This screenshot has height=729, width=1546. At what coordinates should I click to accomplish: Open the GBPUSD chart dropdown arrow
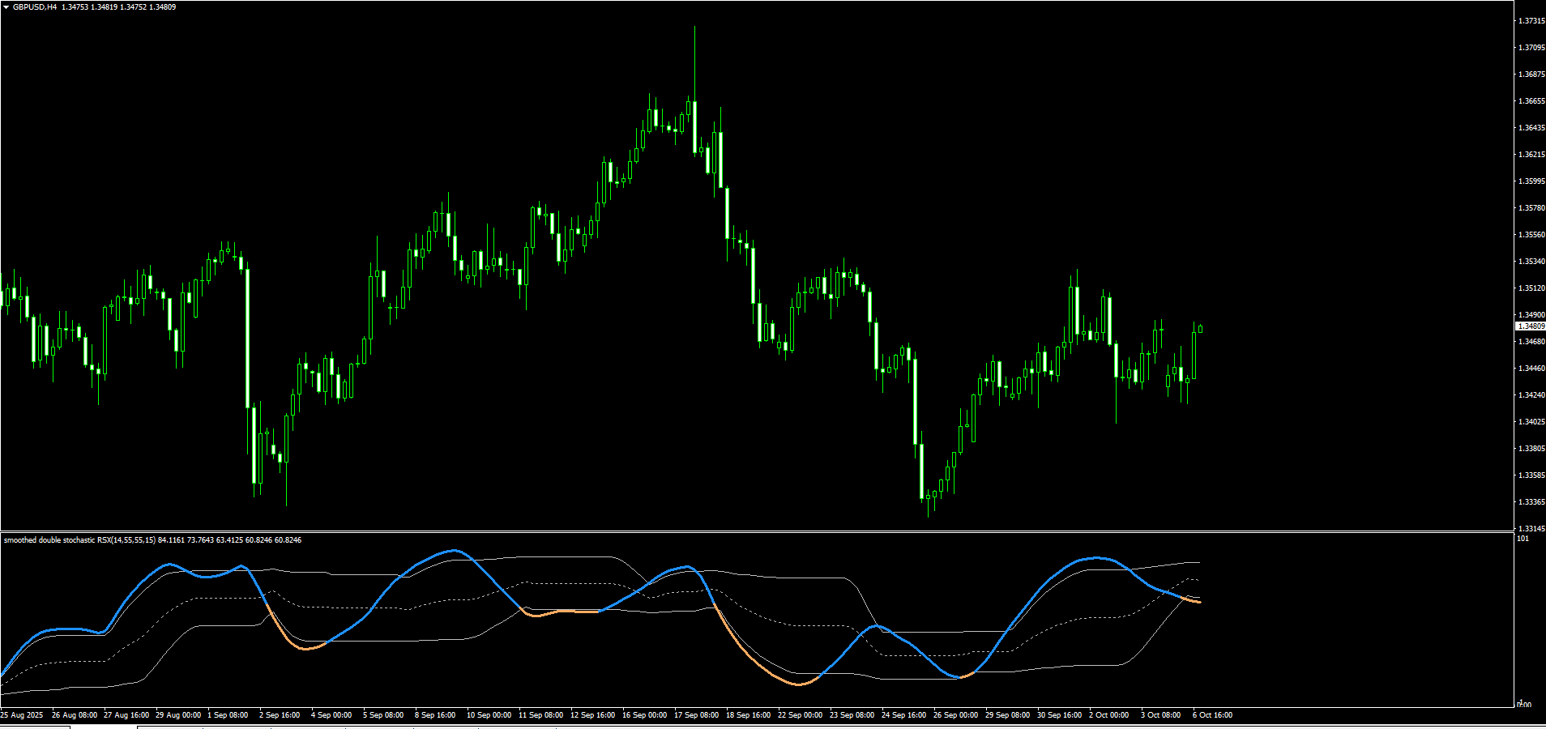click(x=6, y=7)
